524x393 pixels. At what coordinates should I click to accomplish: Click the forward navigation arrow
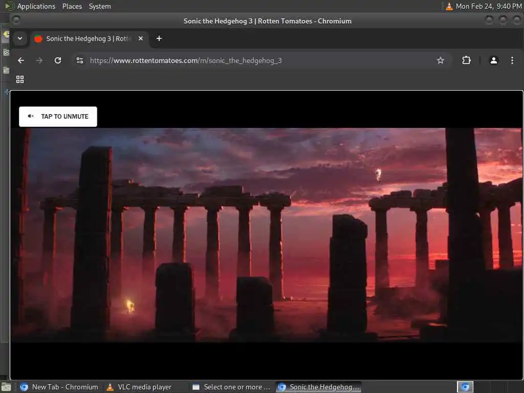pos(39,60)
